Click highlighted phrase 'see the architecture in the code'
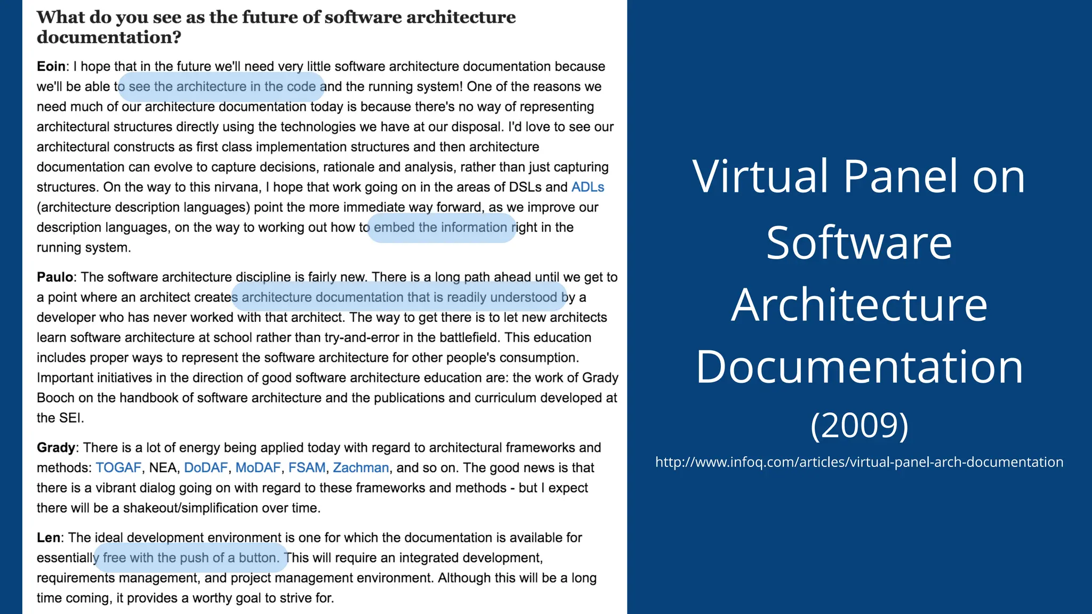Image resolution: width=1092 pixels, height=614 pixels. coord(222,86)
